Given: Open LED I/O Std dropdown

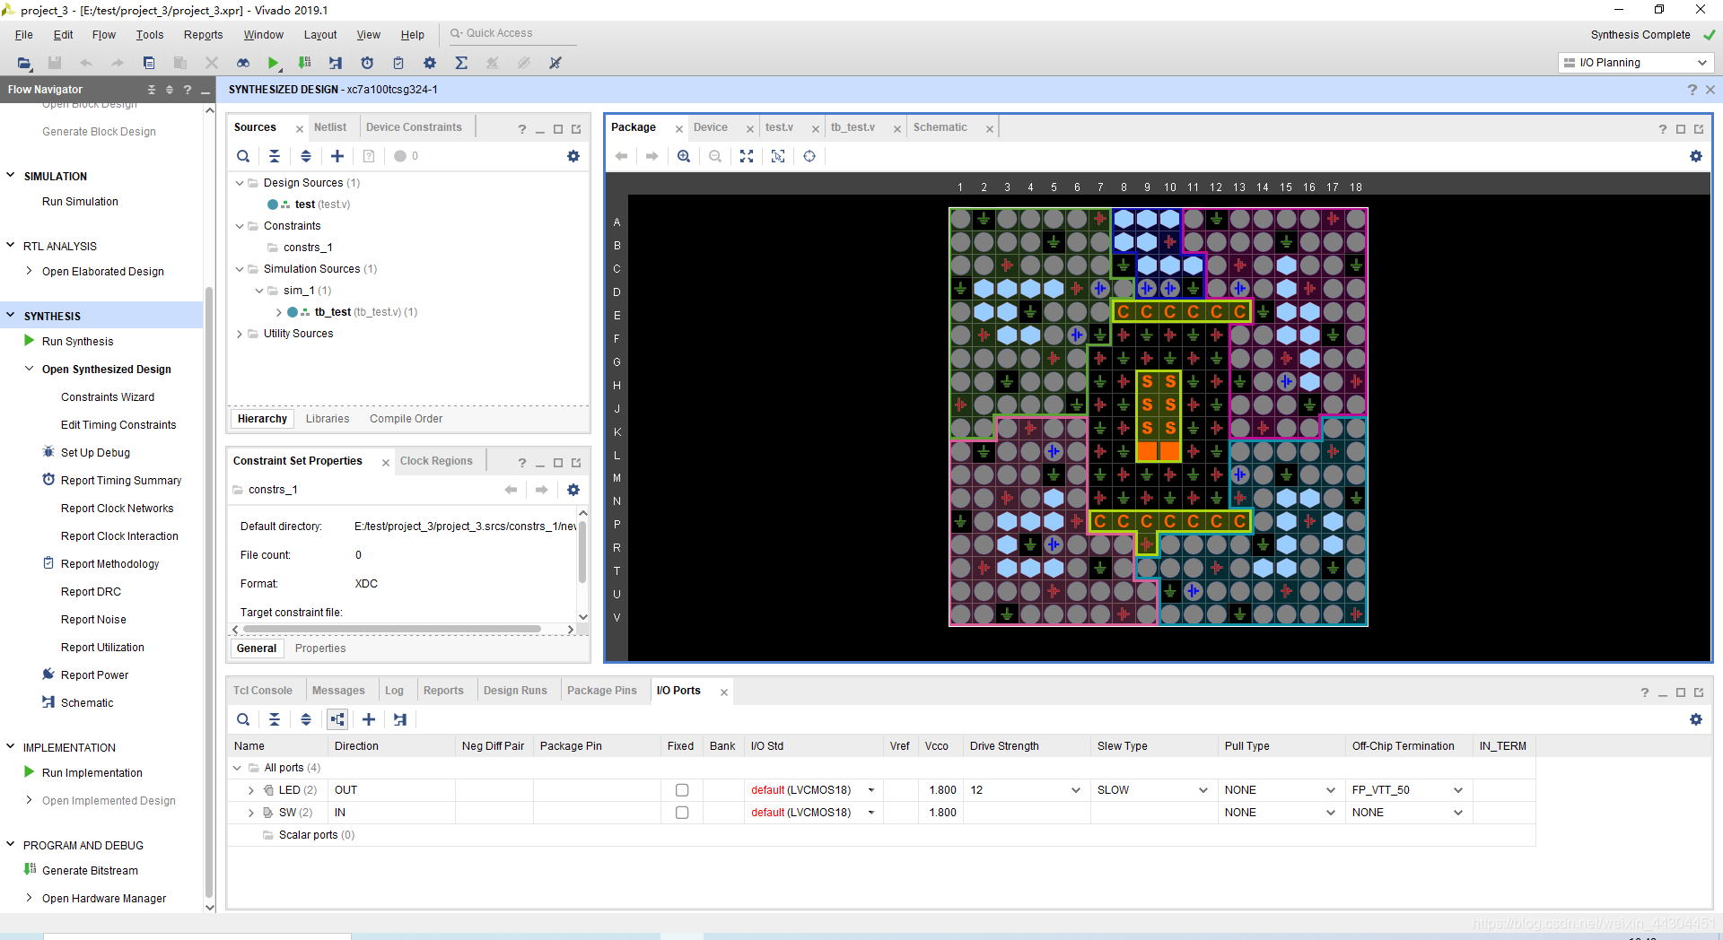Looking at the screenshot, I should [x=871, y=790].
